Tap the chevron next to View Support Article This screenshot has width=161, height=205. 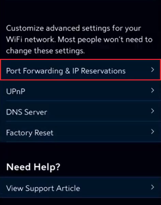tap(152, 187)
